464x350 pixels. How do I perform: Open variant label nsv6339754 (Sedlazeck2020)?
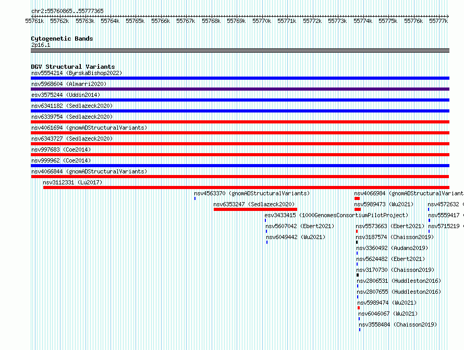(72, 117)
